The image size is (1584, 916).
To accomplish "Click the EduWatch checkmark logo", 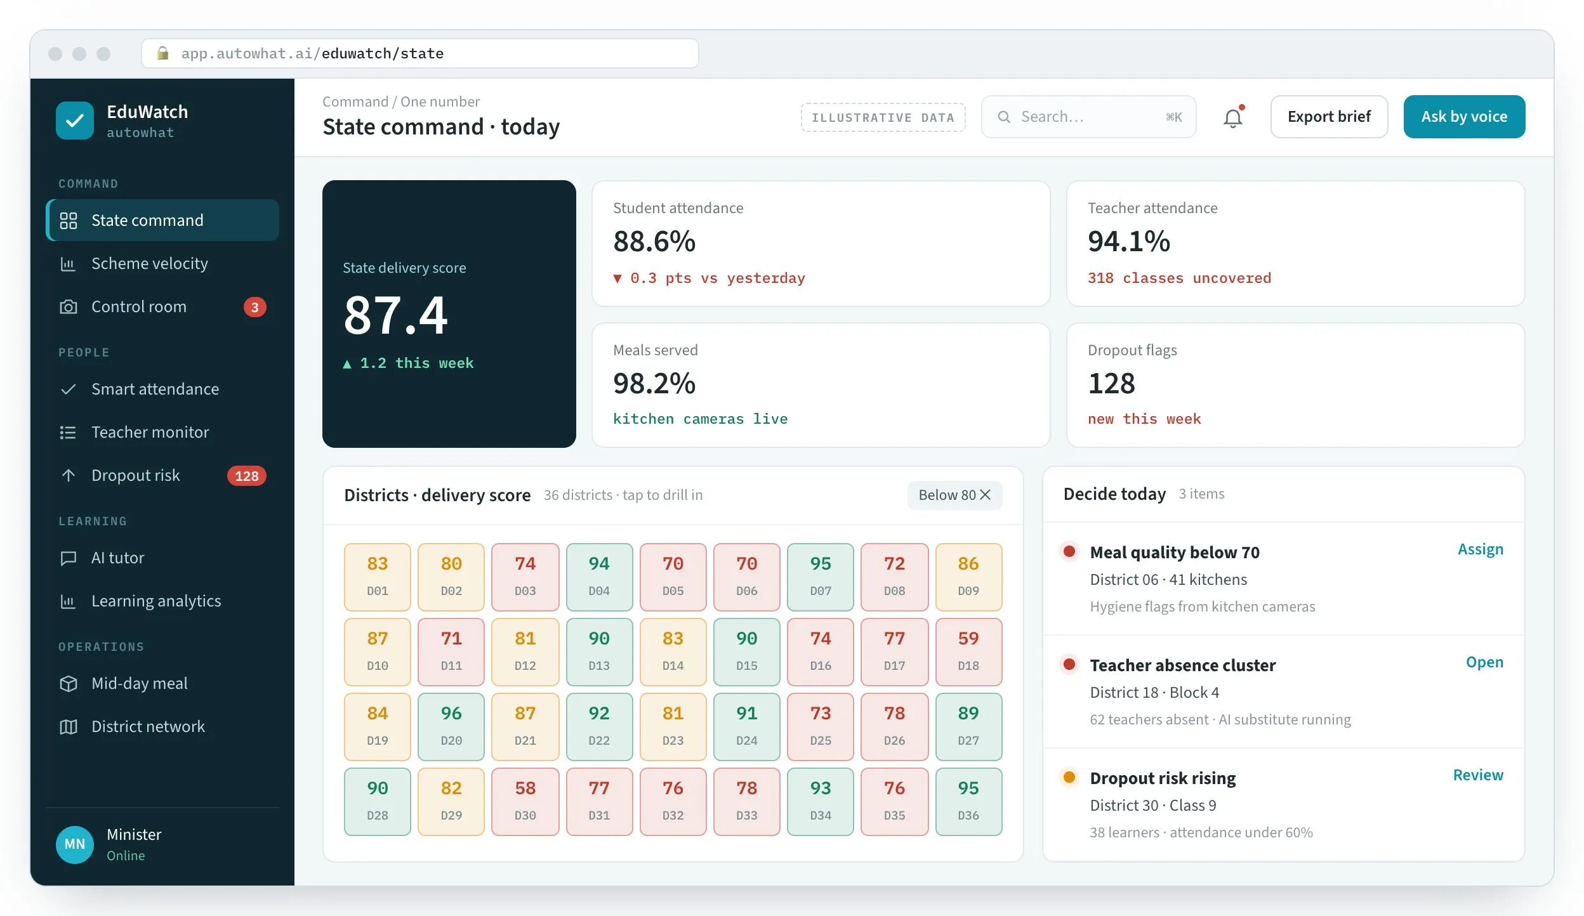I will coord(75,121).
